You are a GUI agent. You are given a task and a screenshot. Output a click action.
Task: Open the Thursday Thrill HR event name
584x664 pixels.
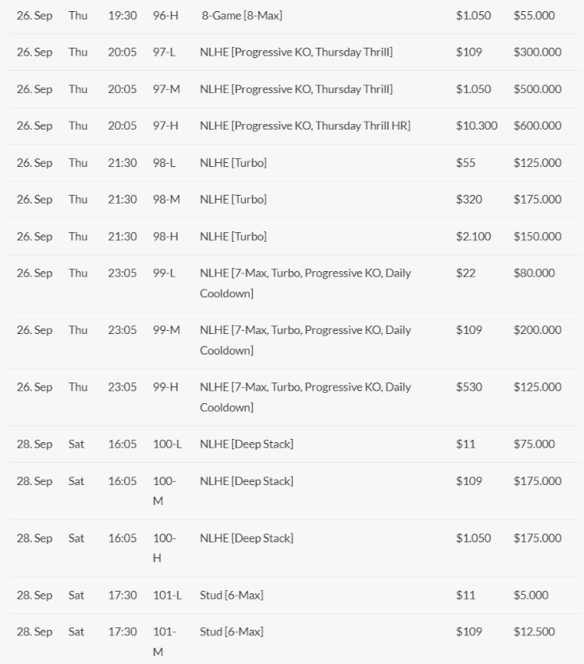click(x=305, y=125)
